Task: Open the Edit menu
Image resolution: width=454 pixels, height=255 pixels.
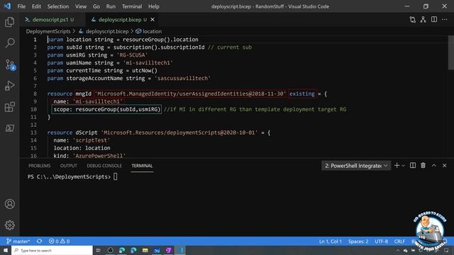Action: [36, 6]
